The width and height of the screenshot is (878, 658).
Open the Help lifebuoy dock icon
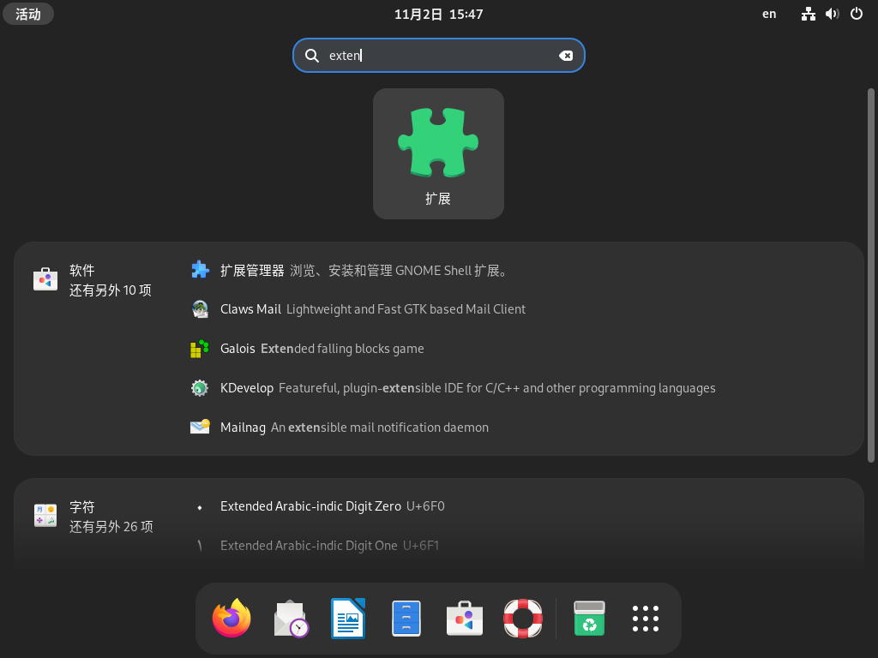point(523,619)
